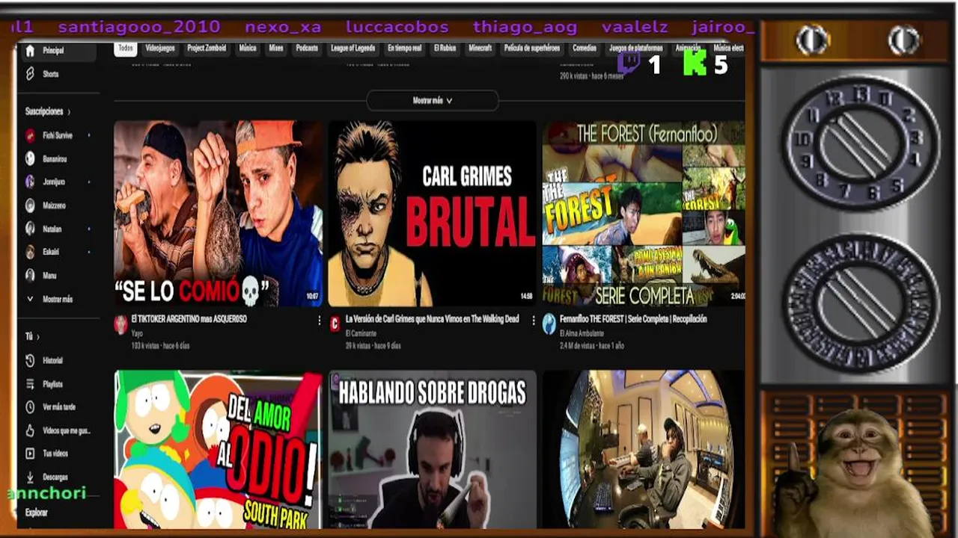Select the Juegos de plataformas chip
The height and width of the screenshot is (538, 958).
point(634,48)
